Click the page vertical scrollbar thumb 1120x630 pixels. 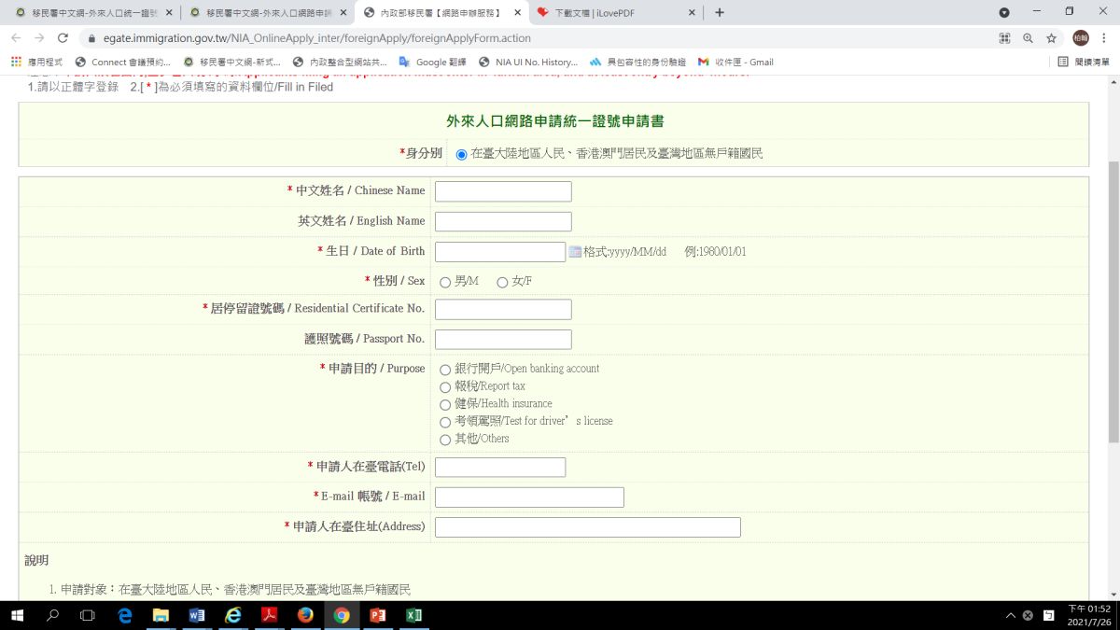[1113, 301]
